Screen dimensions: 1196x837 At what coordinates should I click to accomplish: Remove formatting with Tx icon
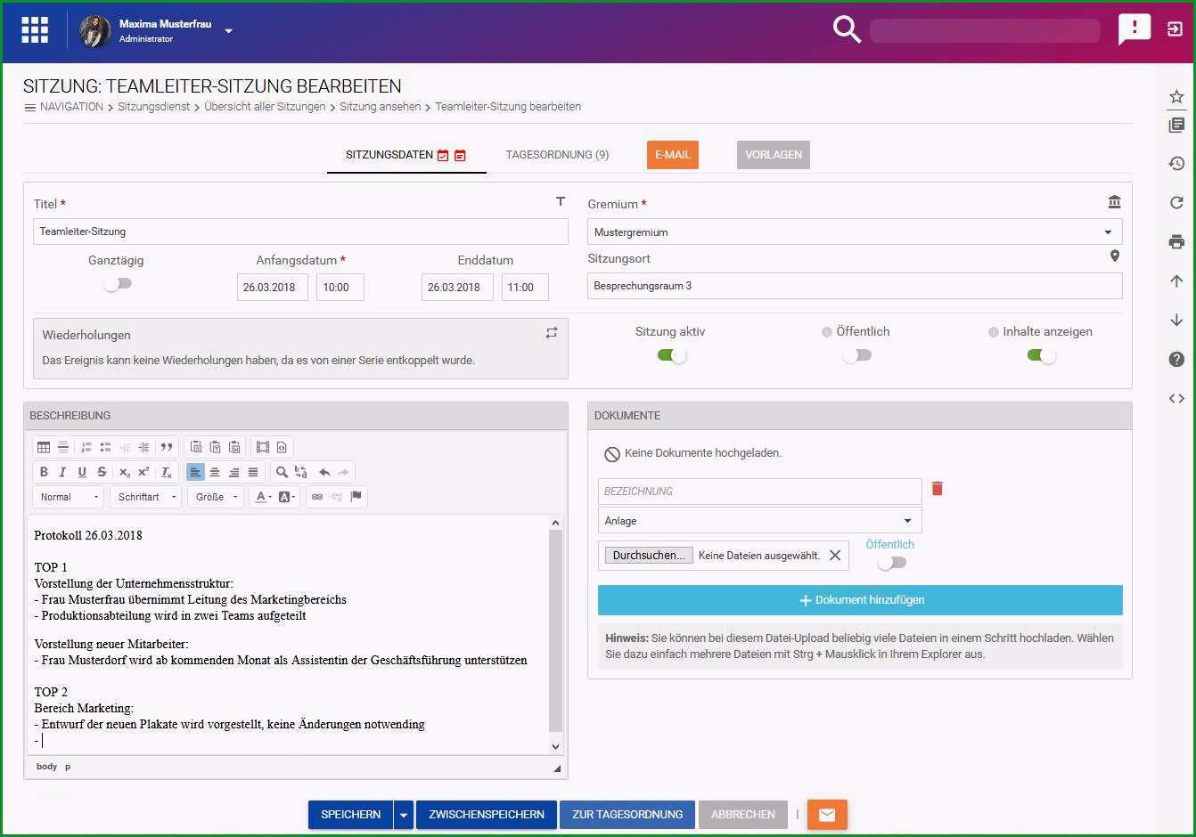click(x=167, y=472)
